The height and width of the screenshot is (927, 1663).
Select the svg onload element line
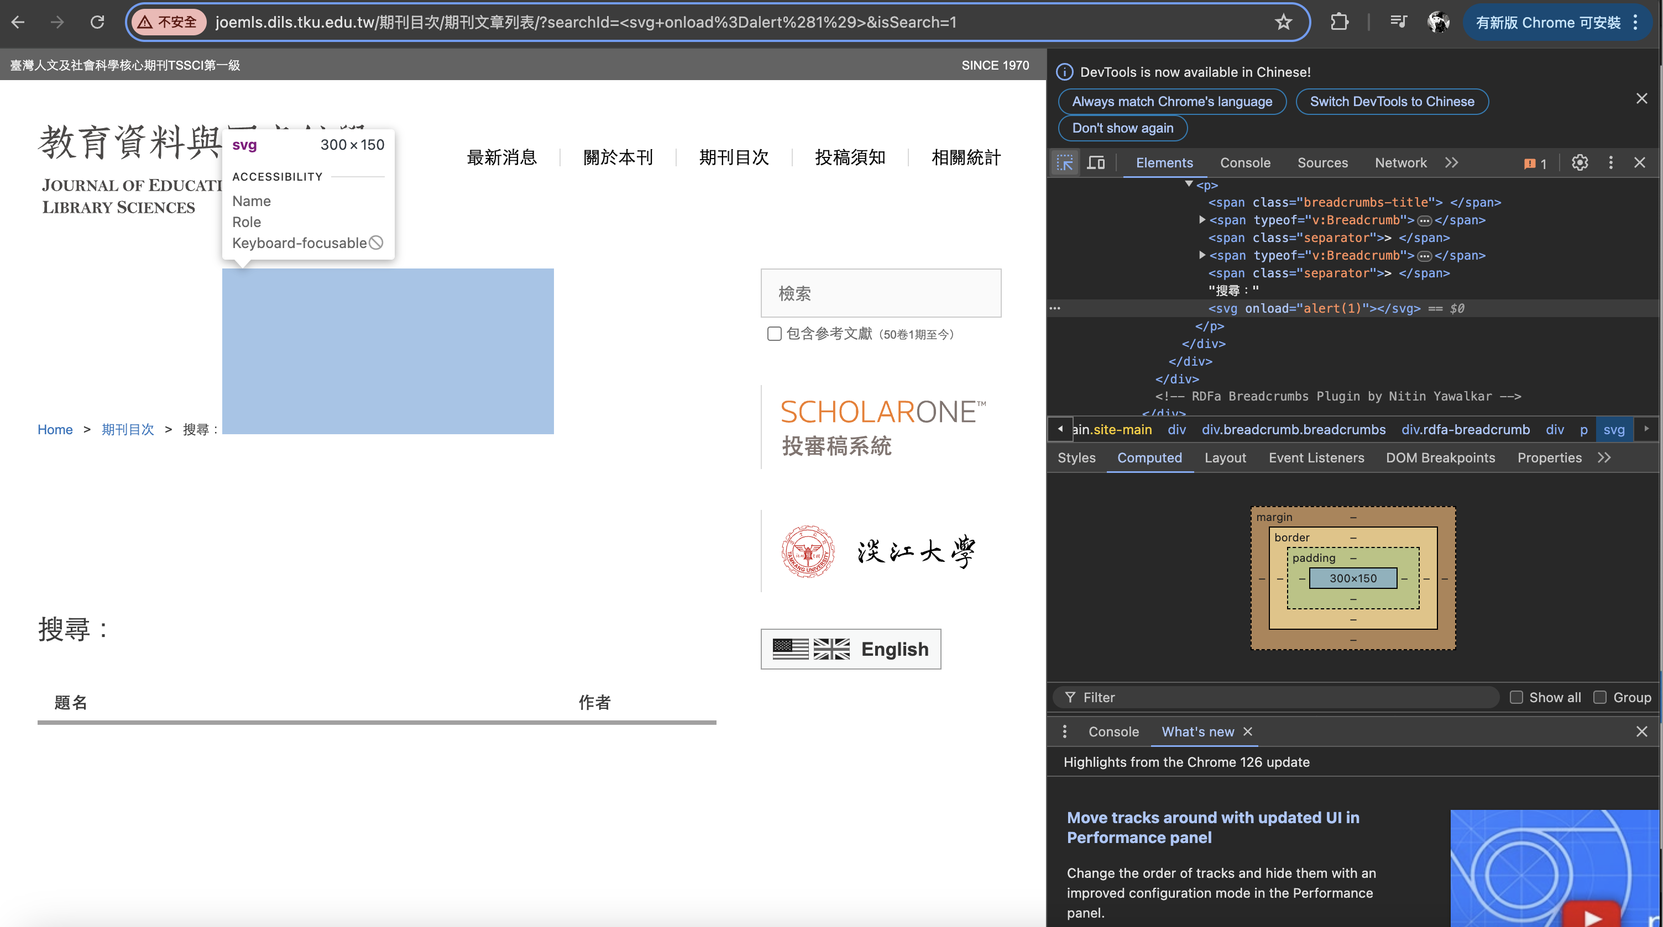click(x=1314, y=308)
